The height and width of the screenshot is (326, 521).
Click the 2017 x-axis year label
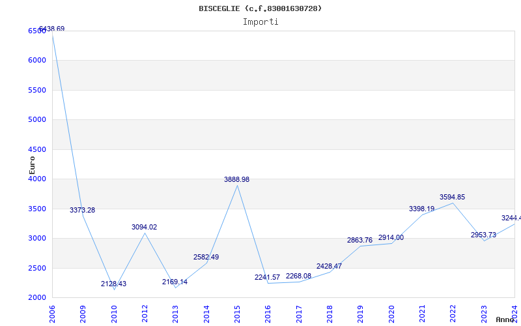coord(299,314)
